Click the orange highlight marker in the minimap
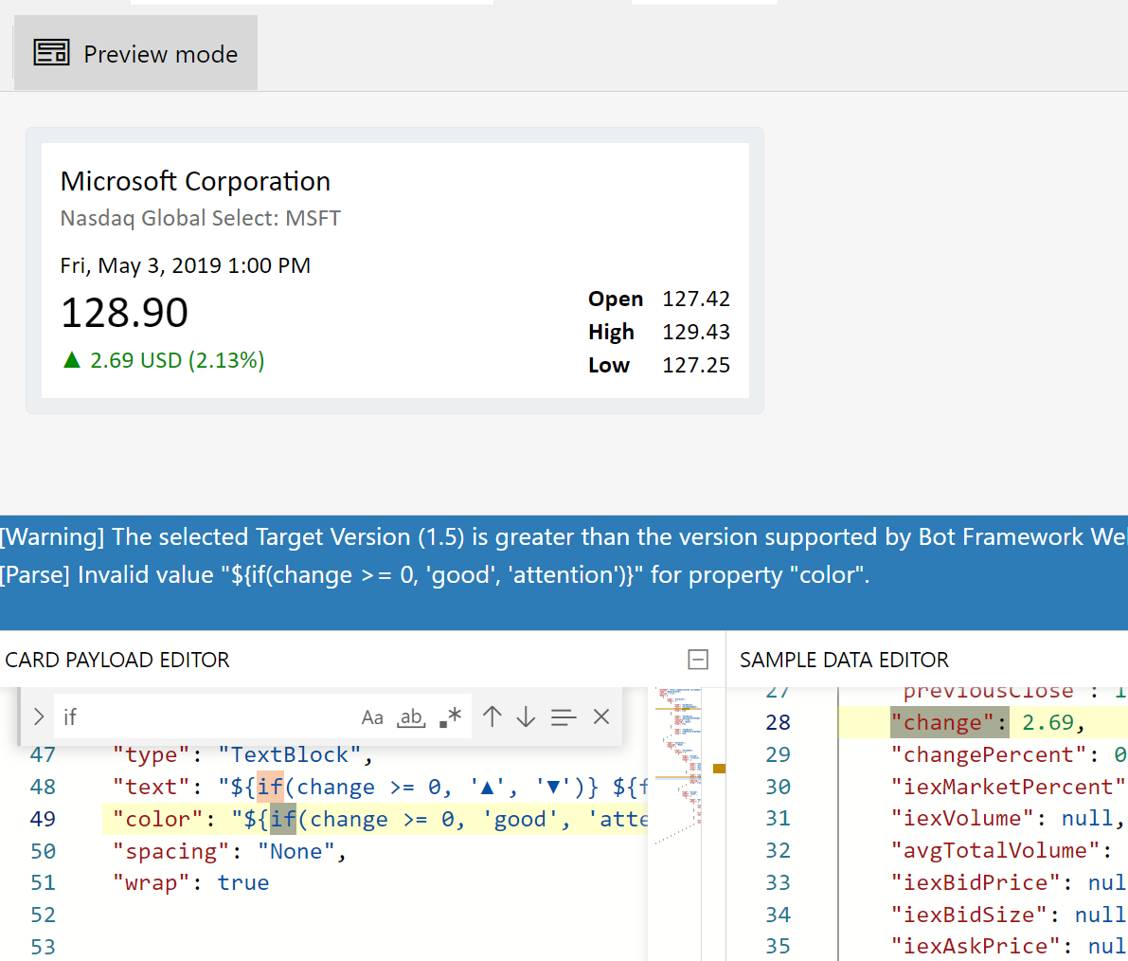This screenshot has width=1128, height=961. click(x=720, y=770)
